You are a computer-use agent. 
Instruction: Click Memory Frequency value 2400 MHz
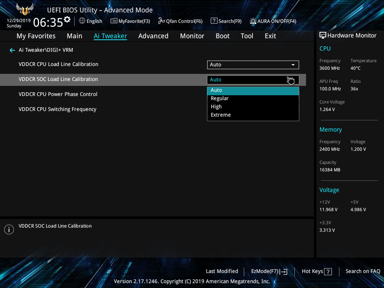pos(330,149)
